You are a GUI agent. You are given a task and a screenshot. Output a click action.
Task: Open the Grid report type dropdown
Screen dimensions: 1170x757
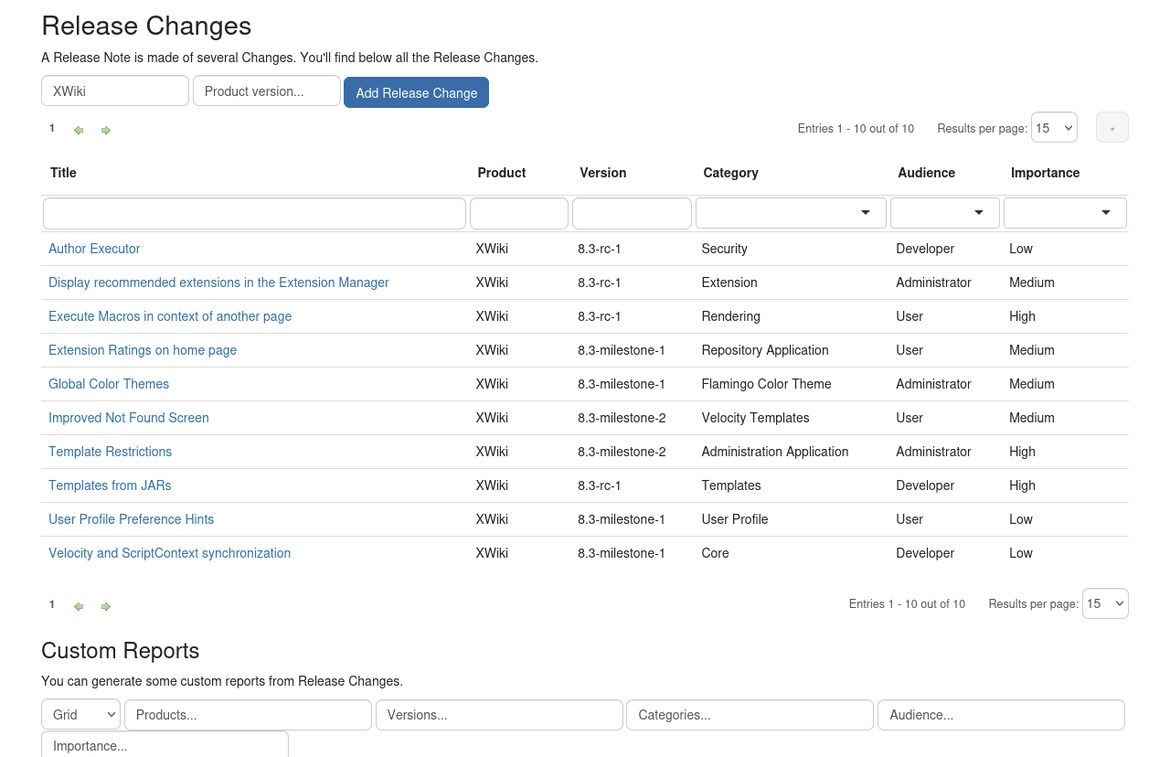pos(80,715)
